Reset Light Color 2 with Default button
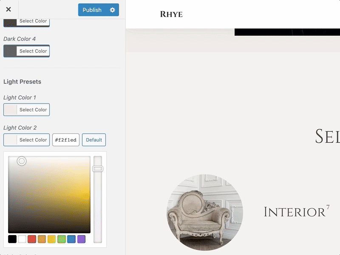340x255 pixels. coord(94,140)
